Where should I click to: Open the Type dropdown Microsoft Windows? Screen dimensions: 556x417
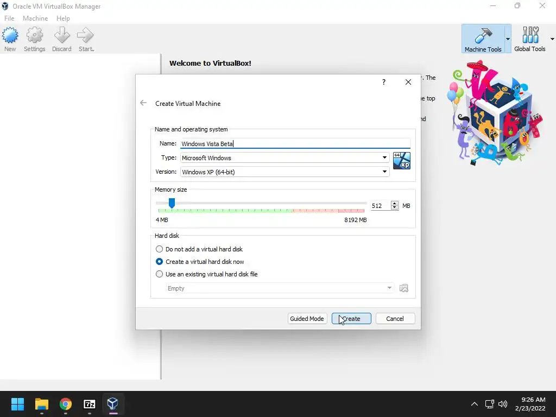(285, 158)
